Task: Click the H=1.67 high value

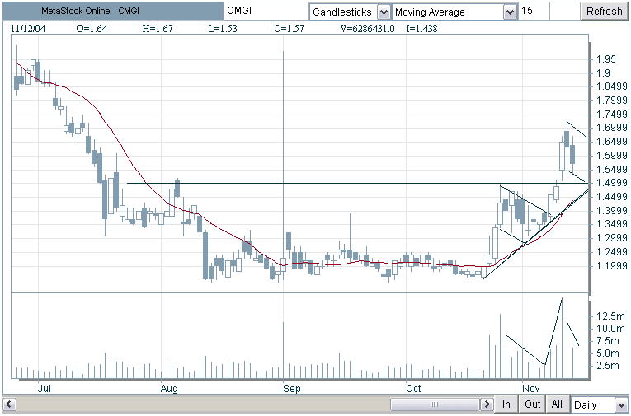Action: [x=158, y=29]
